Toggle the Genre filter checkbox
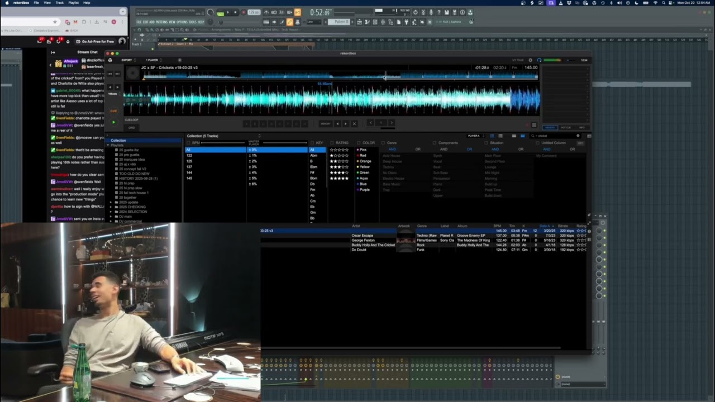 (384, 143)
